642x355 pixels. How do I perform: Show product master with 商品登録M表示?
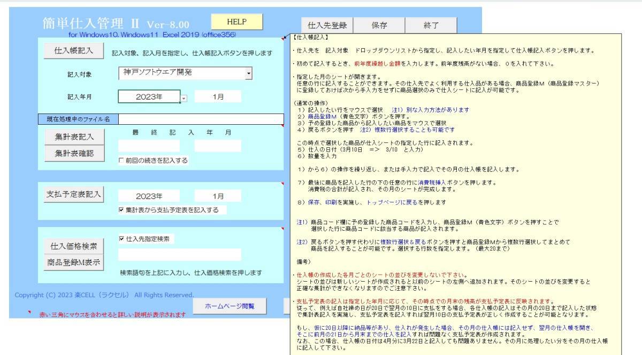tap(74, 263)
